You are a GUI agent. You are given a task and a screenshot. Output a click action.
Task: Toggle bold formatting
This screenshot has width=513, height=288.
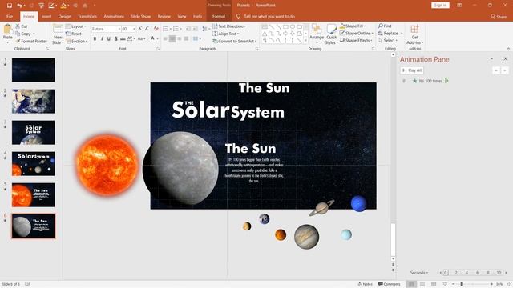pyautogui.click(x=95, y=39)
